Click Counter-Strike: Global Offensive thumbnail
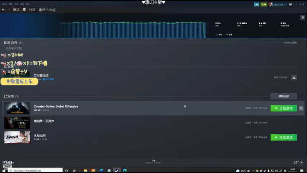This screenshot has height=173, width=307. point(17,108)
